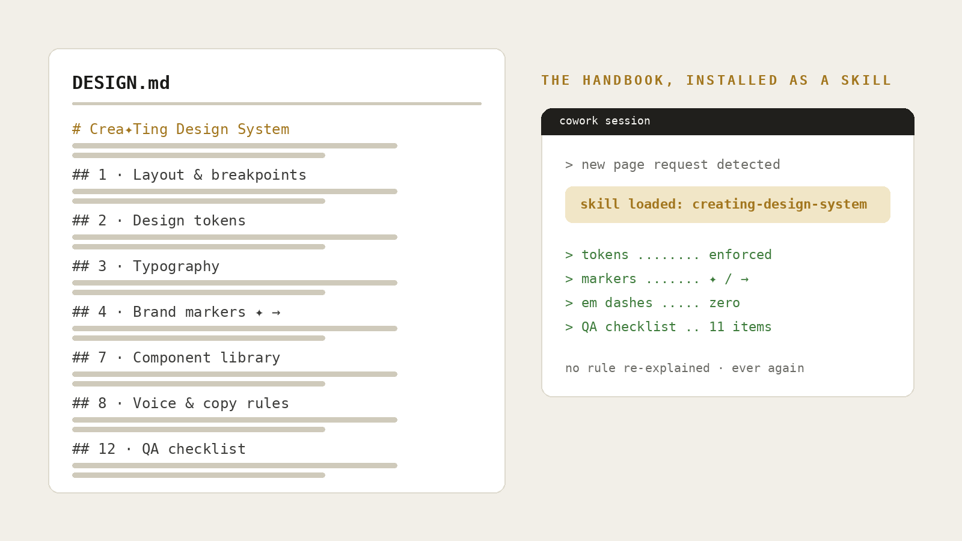Click the 'cowork session' title bar
The image size is (962, 541).
tap(728, 121)
